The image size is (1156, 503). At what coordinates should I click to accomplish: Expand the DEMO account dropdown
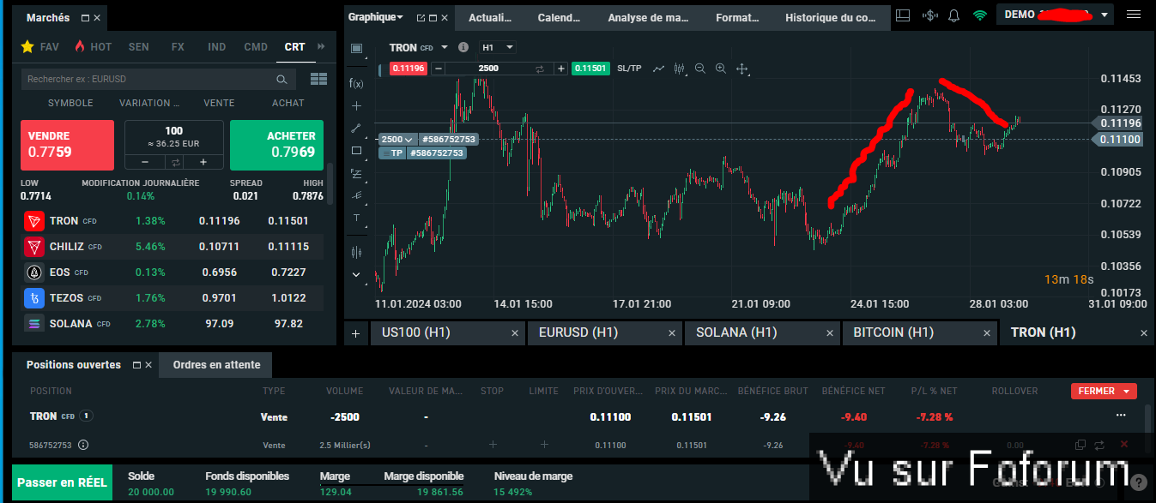(1104, 15)
